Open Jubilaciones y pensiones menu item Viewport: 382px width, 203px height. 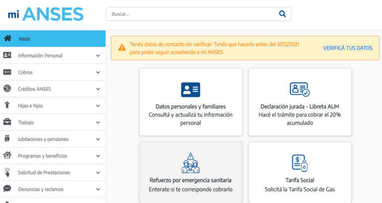[x=53, y=139]
